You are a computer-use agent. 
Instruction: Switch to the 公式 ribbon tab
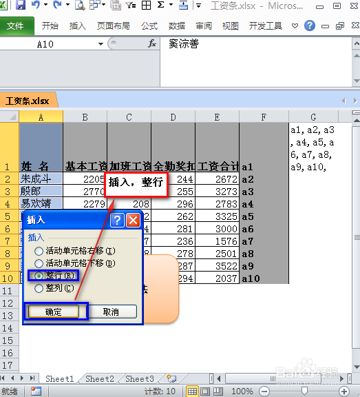149,26
